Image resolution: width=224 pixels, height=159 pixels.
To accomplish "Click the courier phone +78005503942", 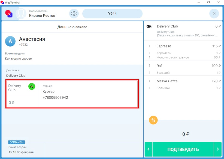I will pos(55,97).
